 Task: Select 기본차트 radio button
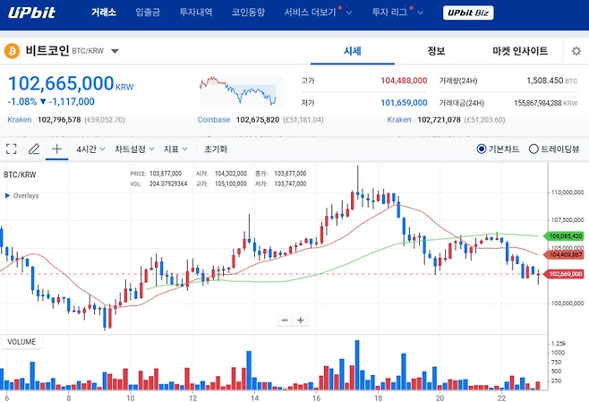482,150
